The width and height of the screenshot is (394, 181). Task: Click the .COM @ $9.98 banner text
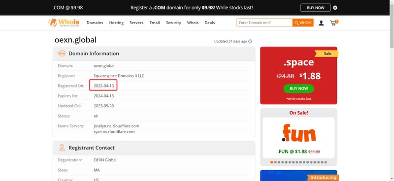(67, 8)
